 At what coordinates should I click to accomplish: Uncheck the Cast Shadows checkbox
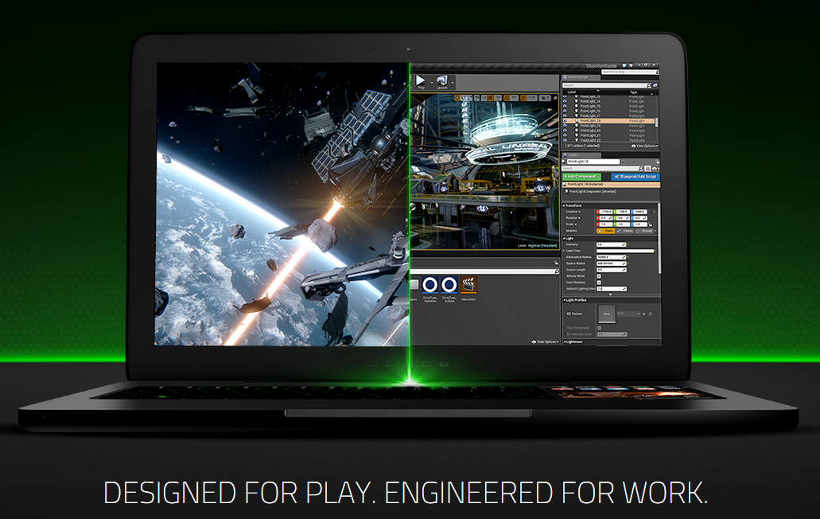point(599,283)
